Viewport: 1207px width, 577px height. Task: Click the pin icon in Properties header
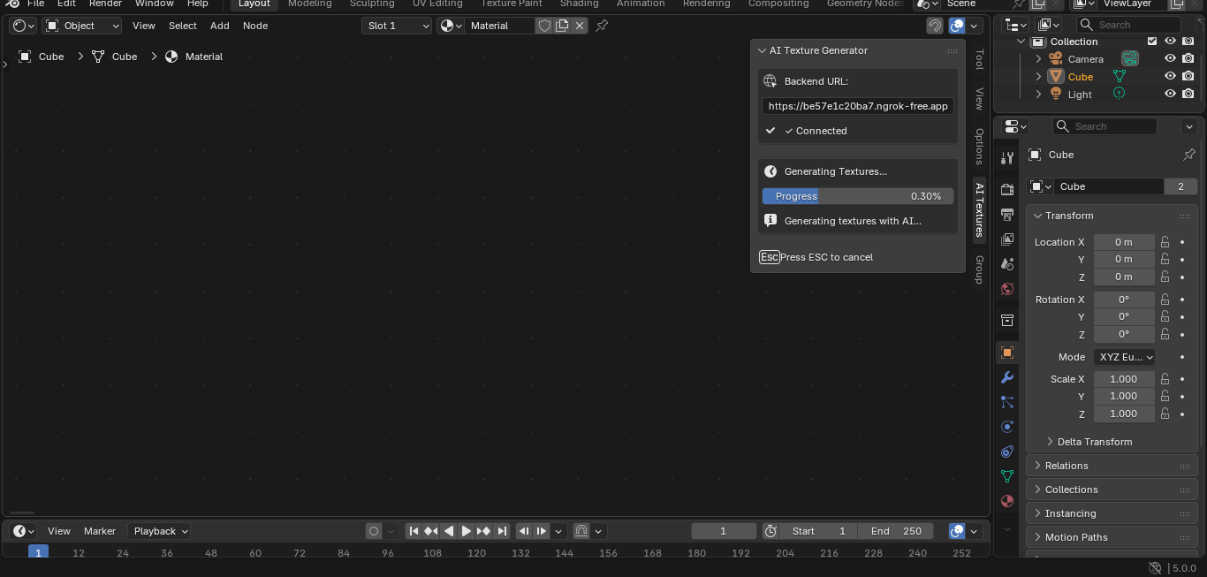[1189, 155]
